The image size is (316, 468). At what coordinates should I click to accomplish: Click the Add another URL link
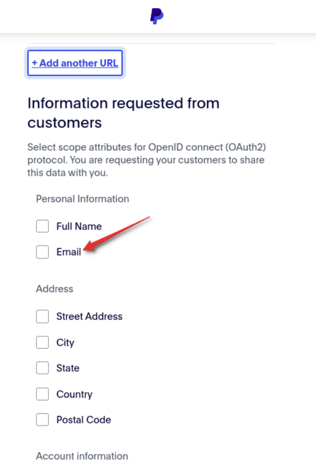click(75, 63)
